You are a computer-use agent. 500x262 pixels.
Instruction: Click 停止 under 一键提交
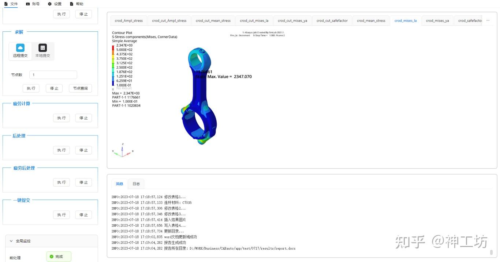point(83,215)
